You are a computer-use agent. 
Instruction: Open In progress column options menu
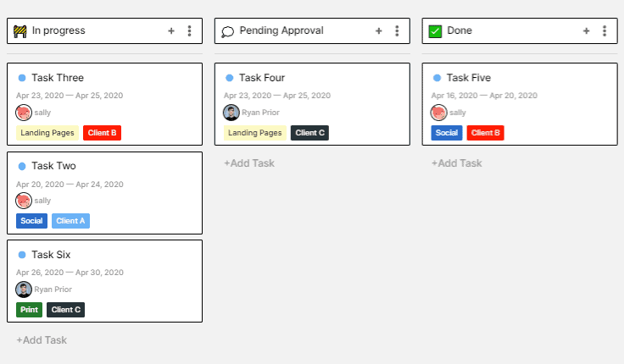[x=189, y=31]
